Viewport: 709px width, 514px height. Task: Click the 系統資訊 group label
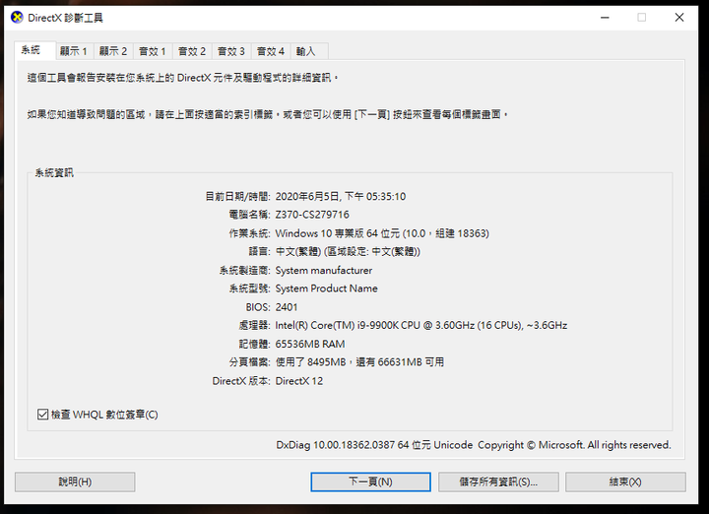[x=54, y=172]
